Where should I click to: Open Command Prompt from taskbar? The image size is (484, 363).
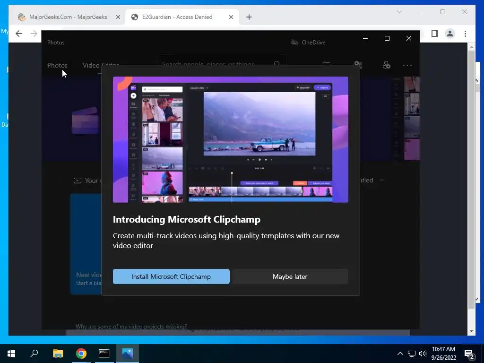click(x=104, y=353)
